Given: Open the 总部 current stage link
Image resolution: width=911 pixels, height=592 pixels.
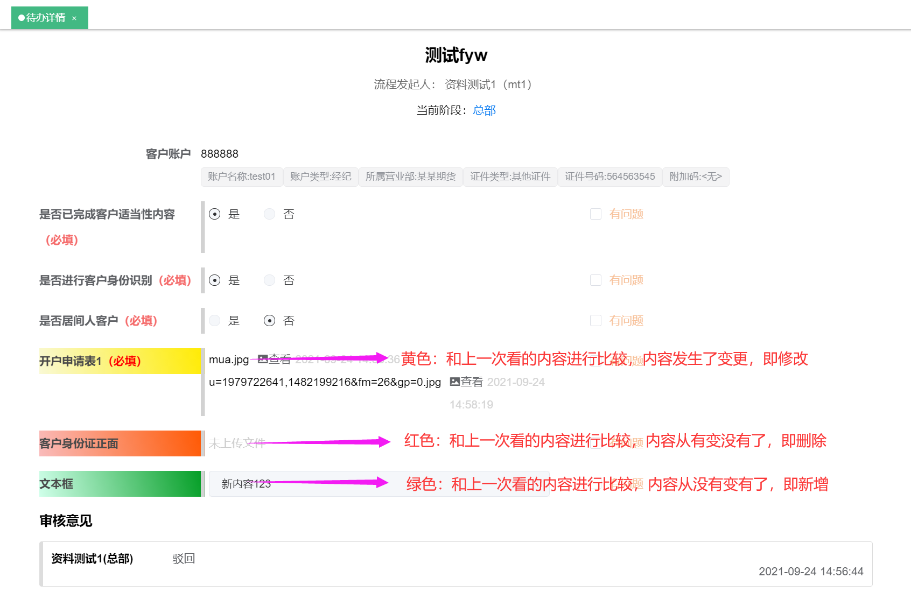Looking at the screenshot, I should pyautogui.click(x=484, y=110).
